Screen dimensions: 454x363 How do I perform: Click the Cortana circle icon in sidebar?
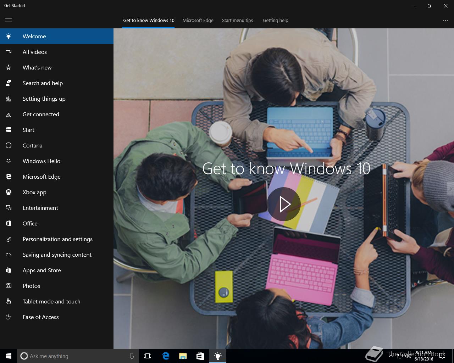click(9, 145)
